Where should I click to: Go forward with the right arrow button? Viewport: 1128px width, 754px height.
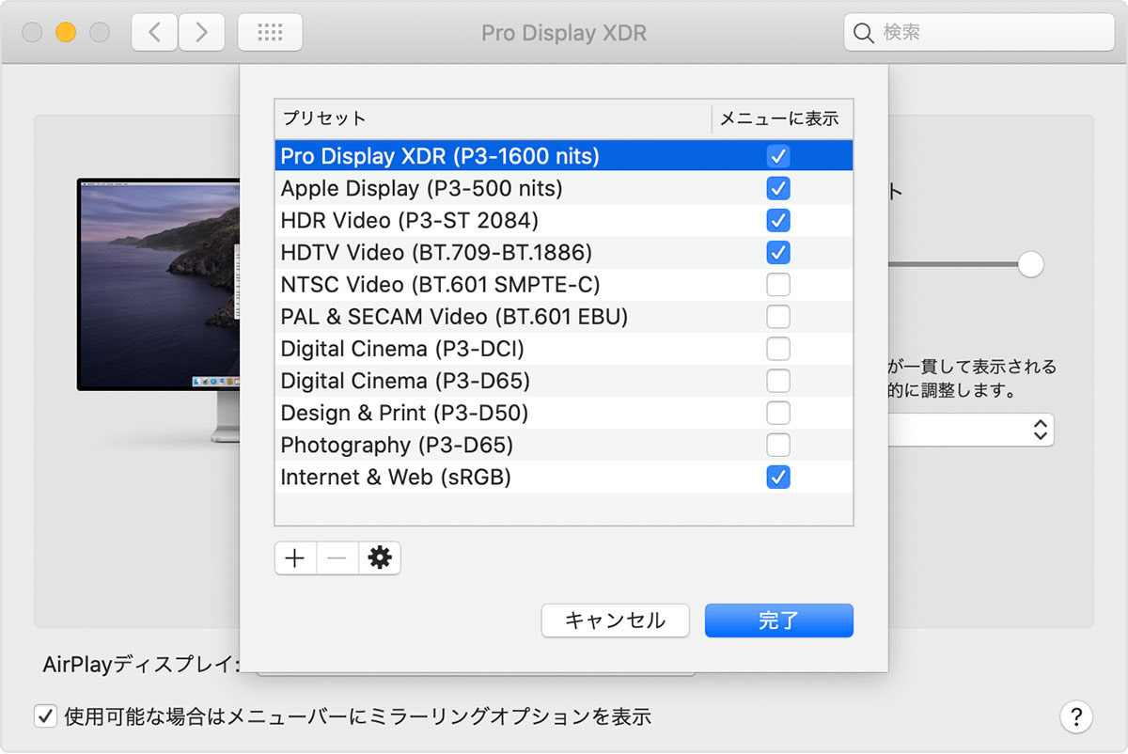click(x=201, y=33)
